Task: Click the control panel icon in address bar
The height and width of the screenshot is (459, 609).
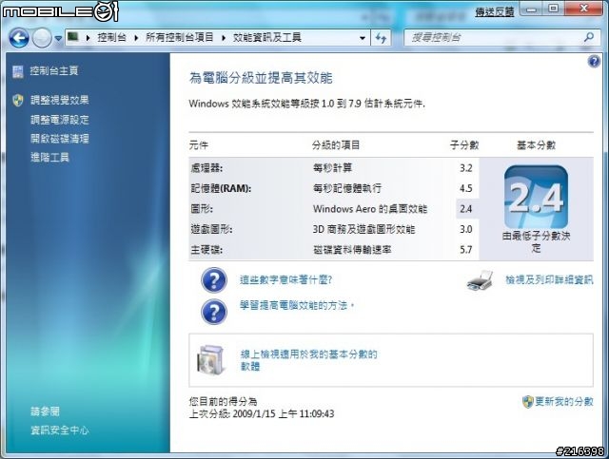Action: click(73, 37)
